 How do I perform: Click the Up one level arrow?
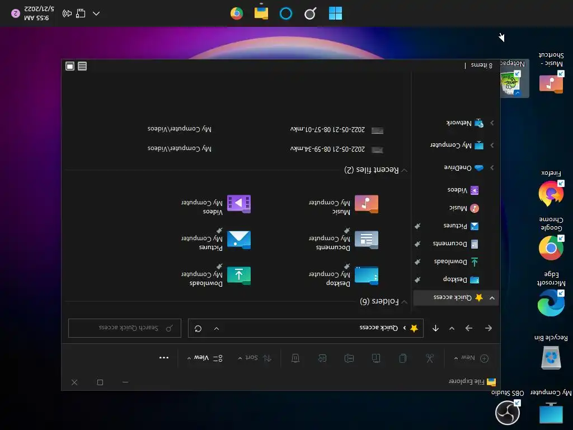pos(435,328)
